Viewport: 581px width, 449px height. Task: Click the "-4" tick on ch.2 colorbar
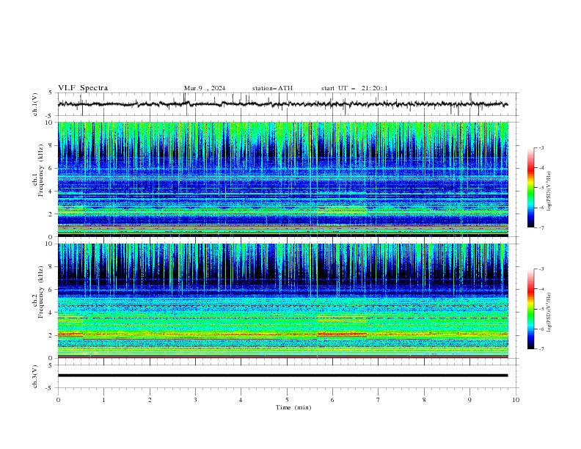[541, 289]
